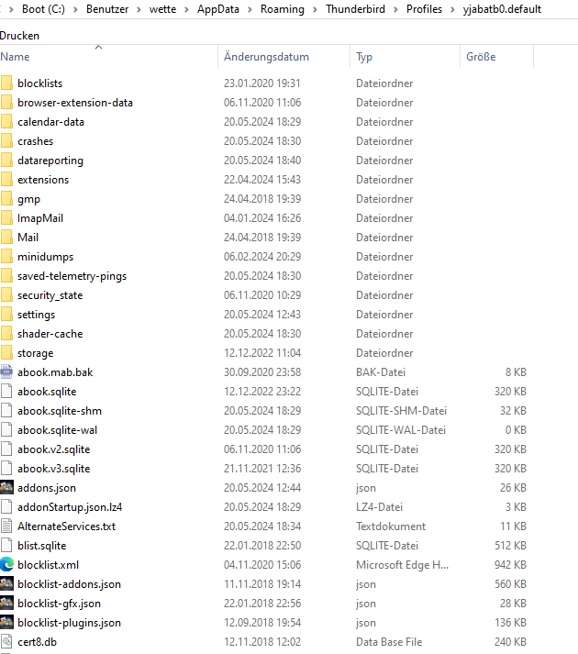Click the Data Base File type cell
Viewport: 578px width, 654px height.
point(389,641)
